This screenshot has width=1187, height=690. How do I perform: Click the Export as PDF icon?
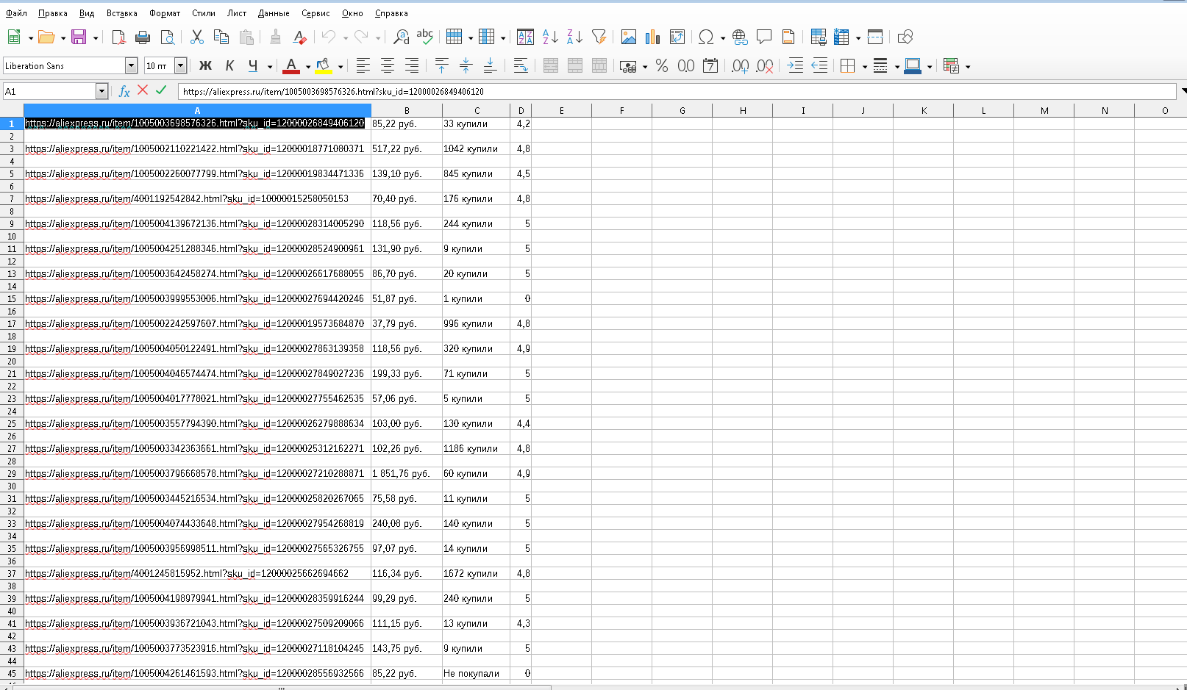[x=118, y=37]
